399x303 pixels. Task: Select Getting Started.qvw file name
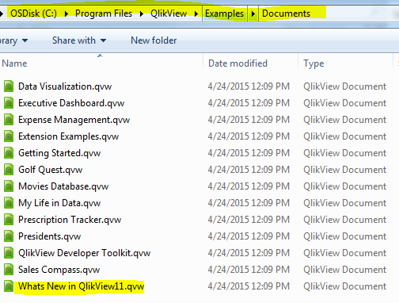pyautogui.click(x=59, y=153)
